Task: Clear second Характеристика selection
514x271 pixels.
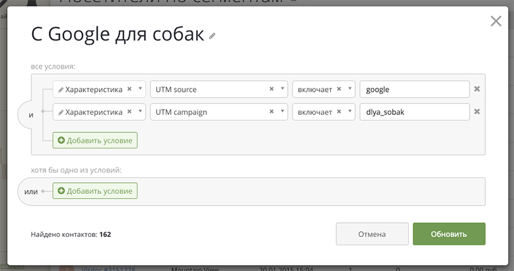Action: tap(130, 111)
